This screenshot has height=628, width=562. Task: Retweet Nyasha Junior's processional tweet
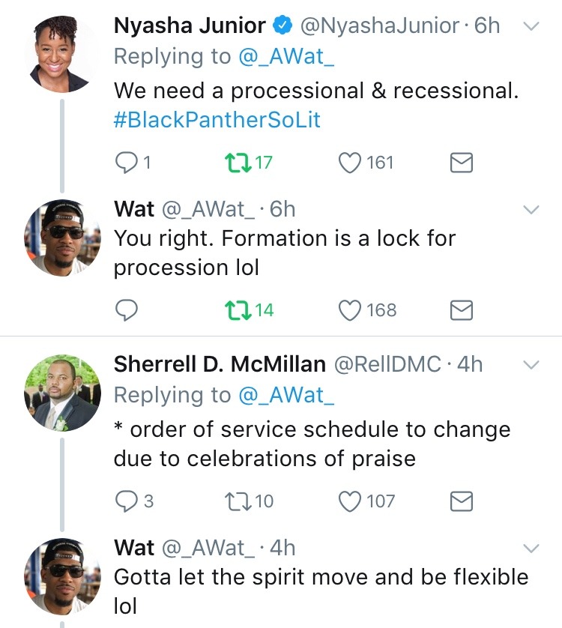[239, 163]
